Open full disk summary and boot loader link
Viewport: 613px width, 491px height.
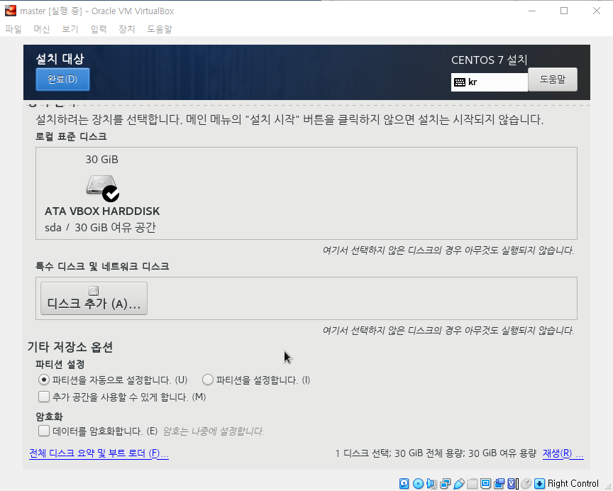[99, 453]
